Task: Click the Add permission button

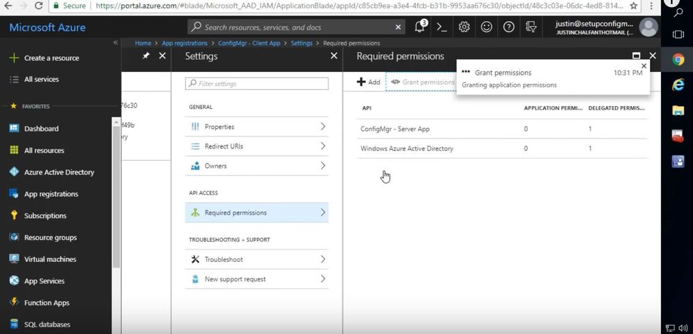Action: click(x=369, y=82)
